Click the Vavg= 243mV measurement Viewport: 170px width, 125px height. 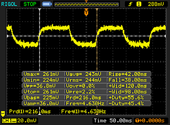point(84,74)
